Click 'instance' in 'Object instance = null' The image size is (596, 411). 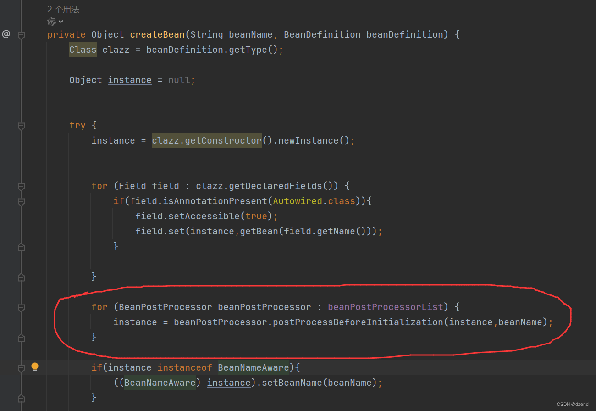click(x=130, y=80)
